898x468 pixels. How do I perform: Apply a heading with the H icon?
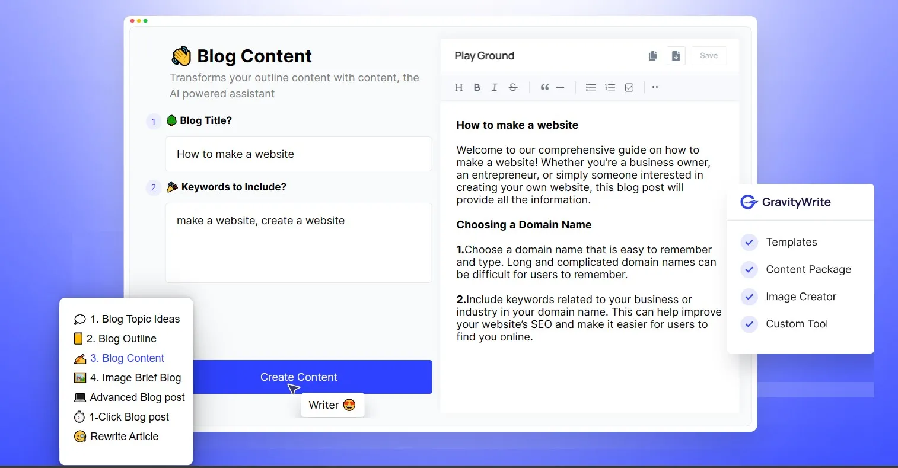point(458,87)
